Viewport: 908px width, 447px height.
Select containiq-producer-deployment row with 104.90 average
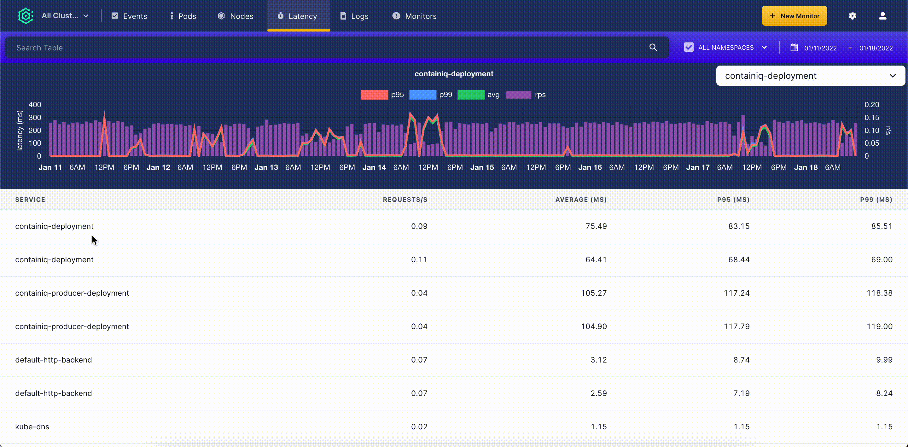pos(454,327)
